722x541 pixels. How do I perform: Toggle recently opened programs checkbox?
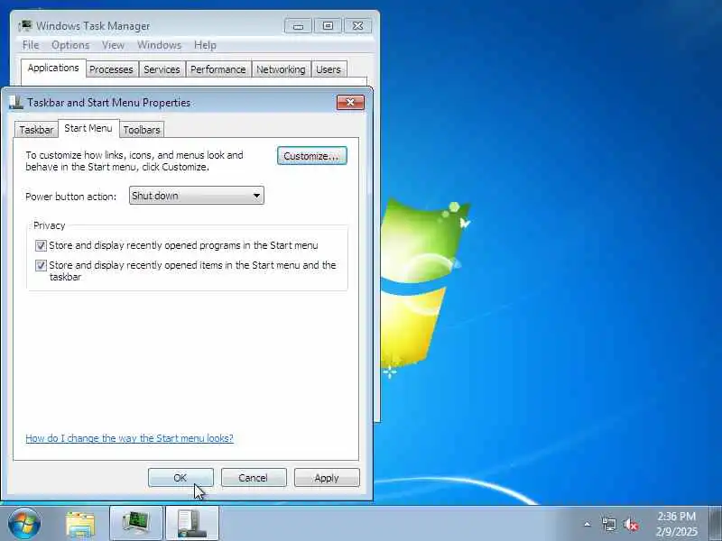41,245
